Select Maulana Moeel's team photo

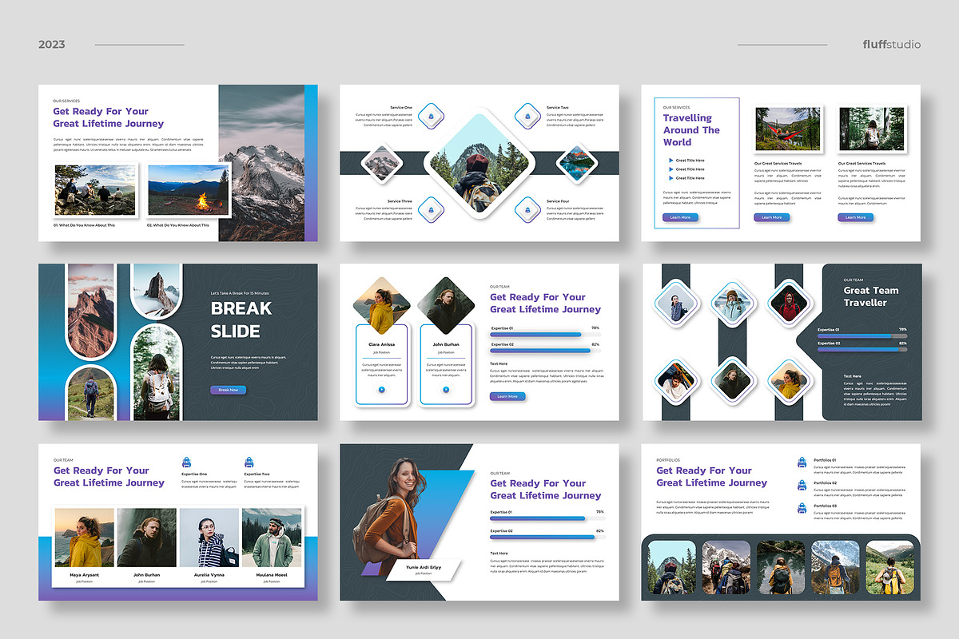[272, 538]
